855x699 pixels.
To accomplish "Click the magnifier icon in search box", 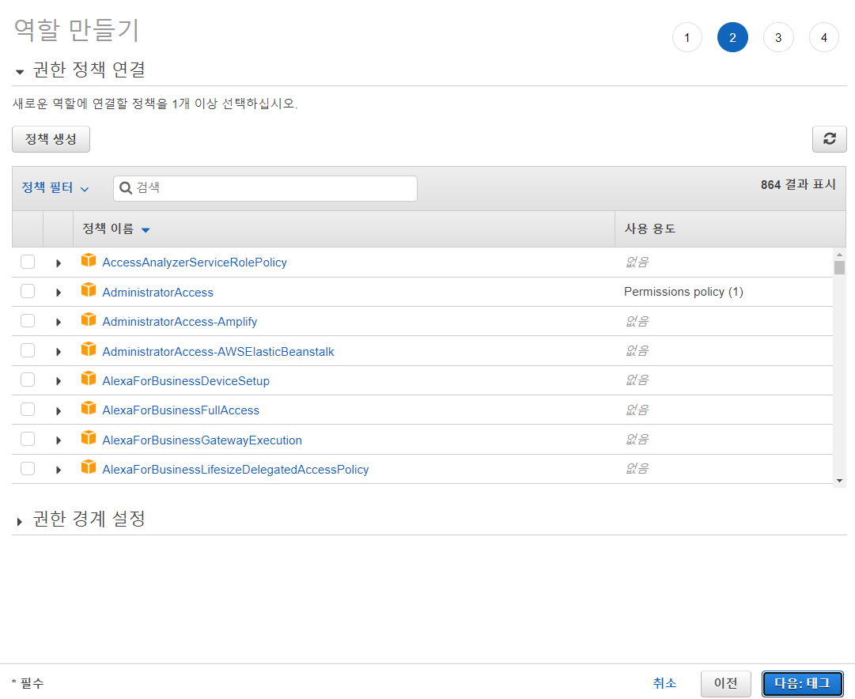I will [x=126, y=188].
